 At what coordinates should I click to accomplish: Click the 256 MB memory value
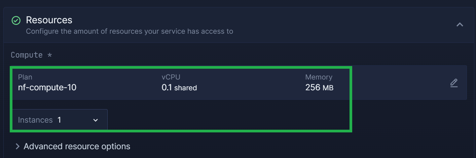point(320,88)
